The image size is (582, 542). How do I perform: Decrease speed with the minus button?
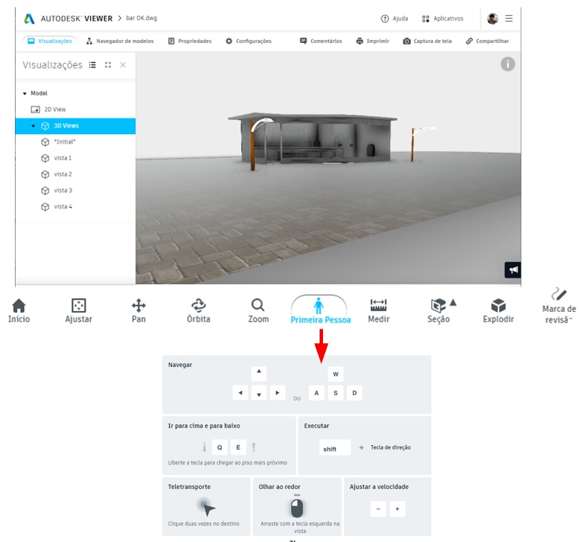[x=378, y=509]
